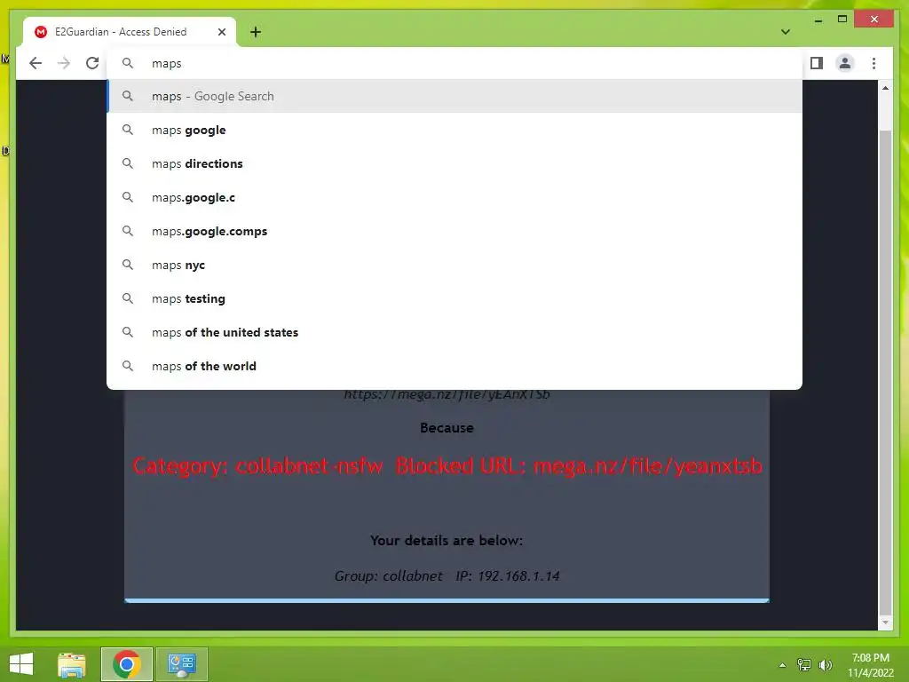Open File Explorer from the taskbar
The image size is (909, 682).
tap(72, 664)
